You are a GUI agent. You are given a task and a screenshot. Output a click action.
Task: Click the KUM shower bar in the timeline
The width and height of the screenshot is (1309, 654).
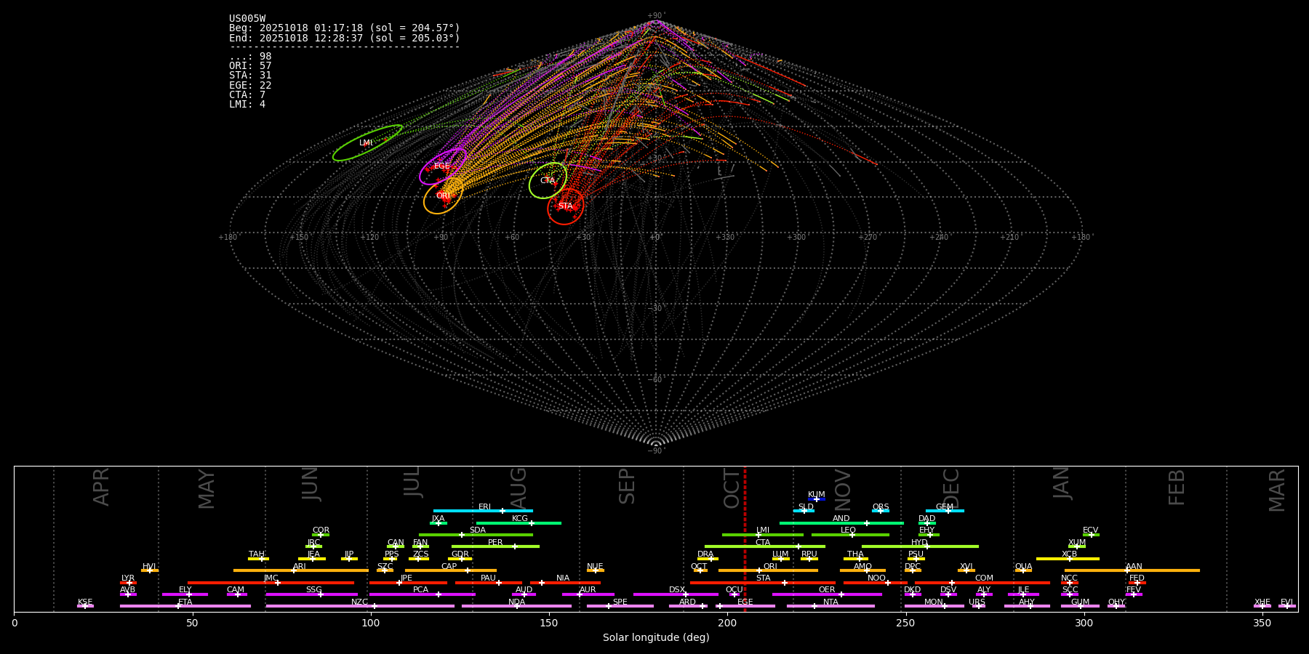817,499
